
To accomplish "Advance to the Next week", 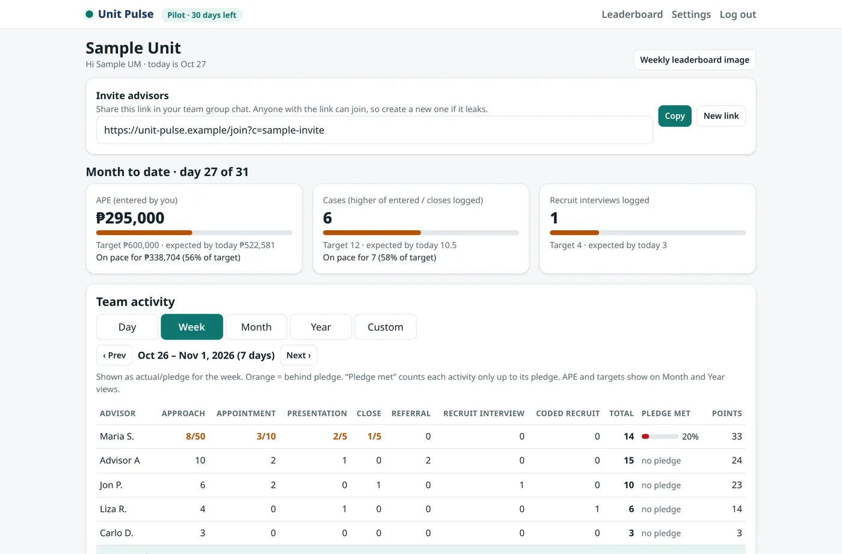I will click(298, 355).
